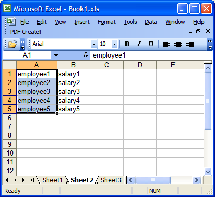Open the Help menu

(x=199, y=22)
